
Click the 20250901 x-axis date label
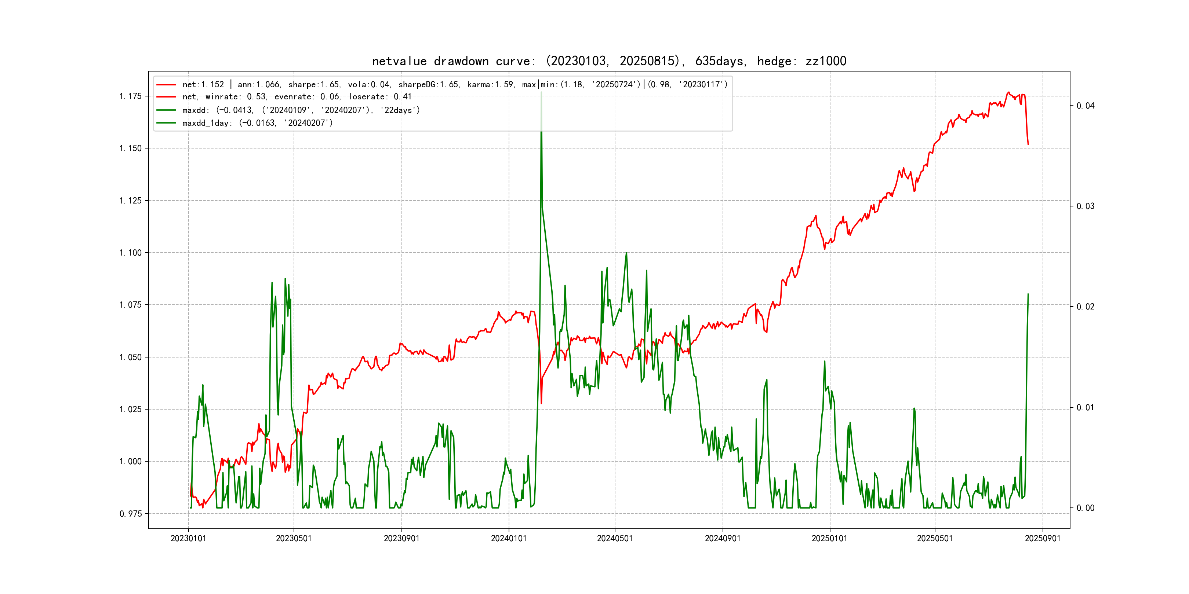tap(1043, 539)
